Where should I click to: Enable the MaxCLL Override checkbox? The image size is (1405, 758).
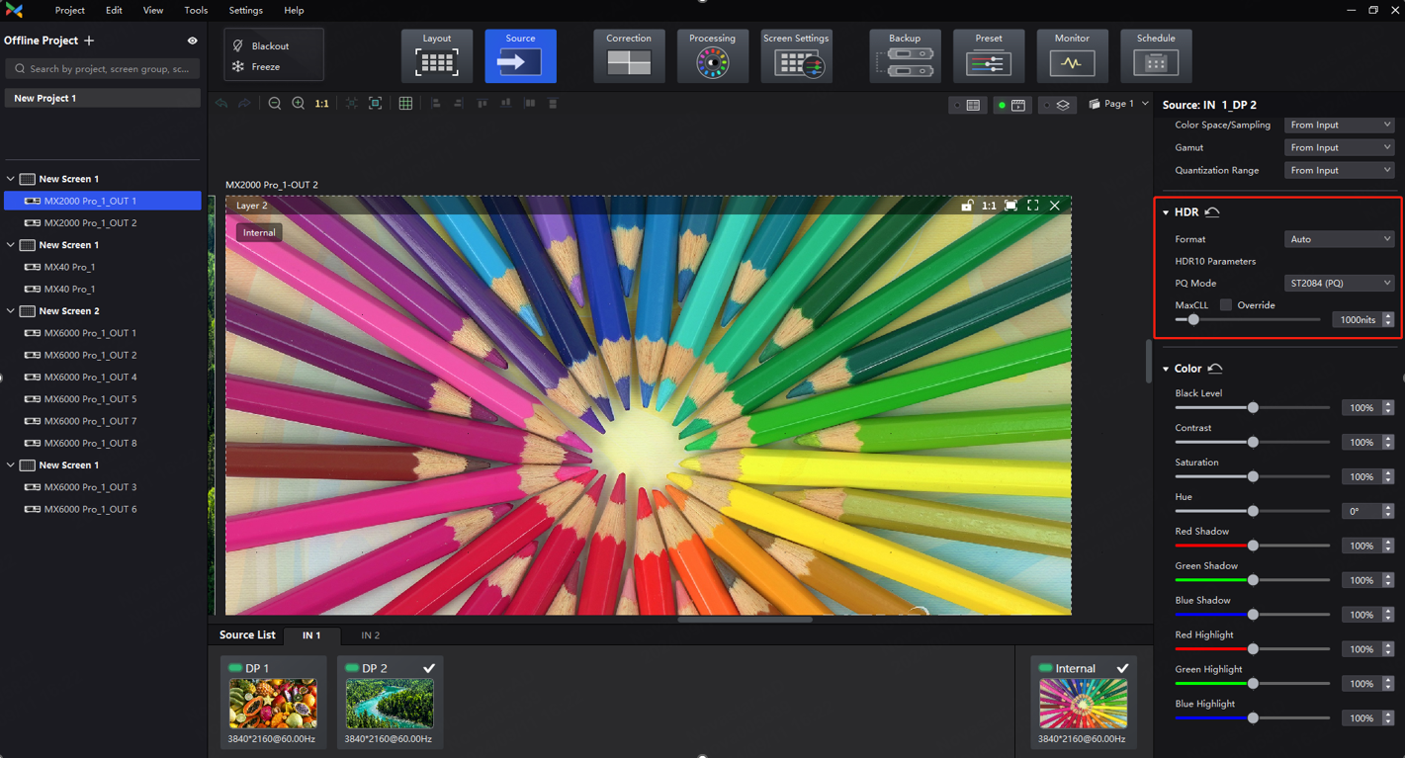pos(1226,305)
